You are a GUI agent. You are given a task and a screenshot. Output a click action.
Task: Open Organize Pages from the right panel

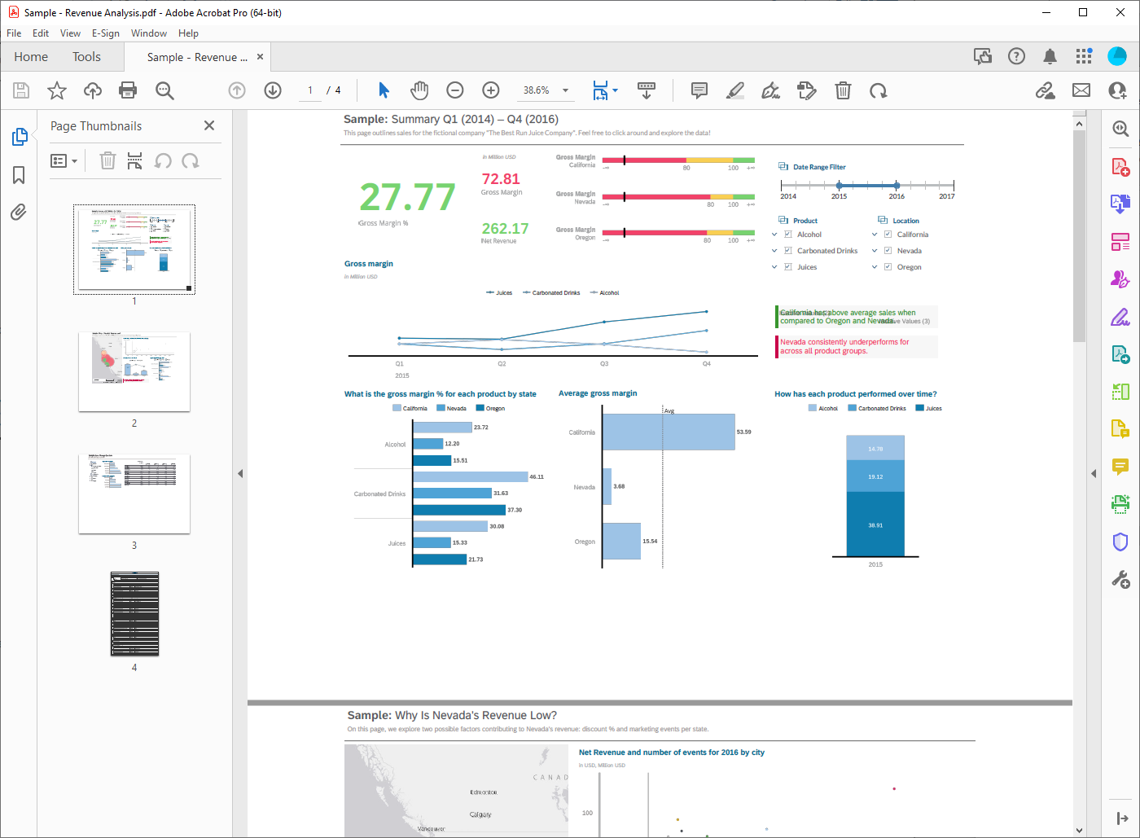click(x=1120, y=242)
